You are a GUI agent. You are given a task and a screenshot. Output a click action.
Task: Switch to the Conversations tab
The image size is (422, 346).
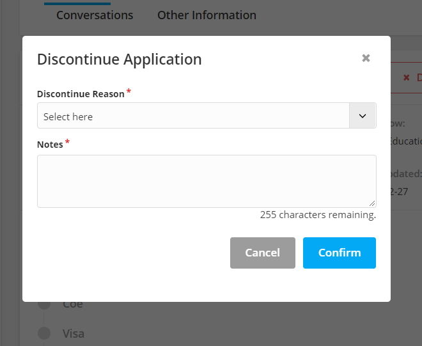click(95, 15)
